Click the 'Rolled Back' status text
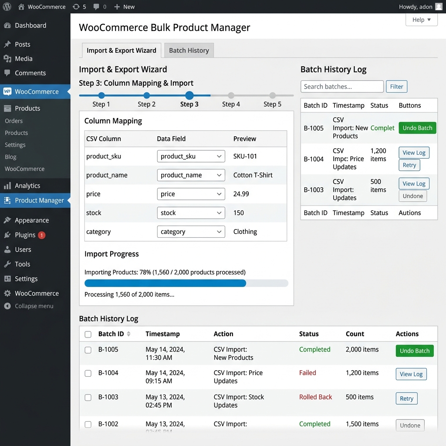The width and height of the screenshot is (446, 446). click(x=315, y=397)
